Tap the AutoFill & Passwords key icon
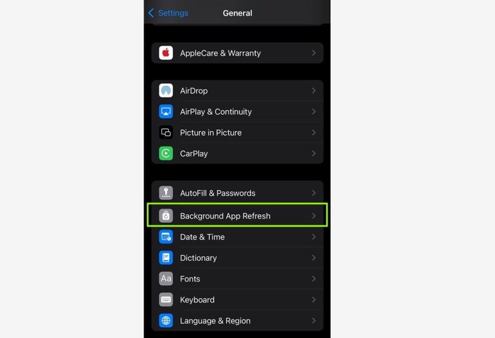The height and width of the screenshot is (338, 495). click(166, 193)
